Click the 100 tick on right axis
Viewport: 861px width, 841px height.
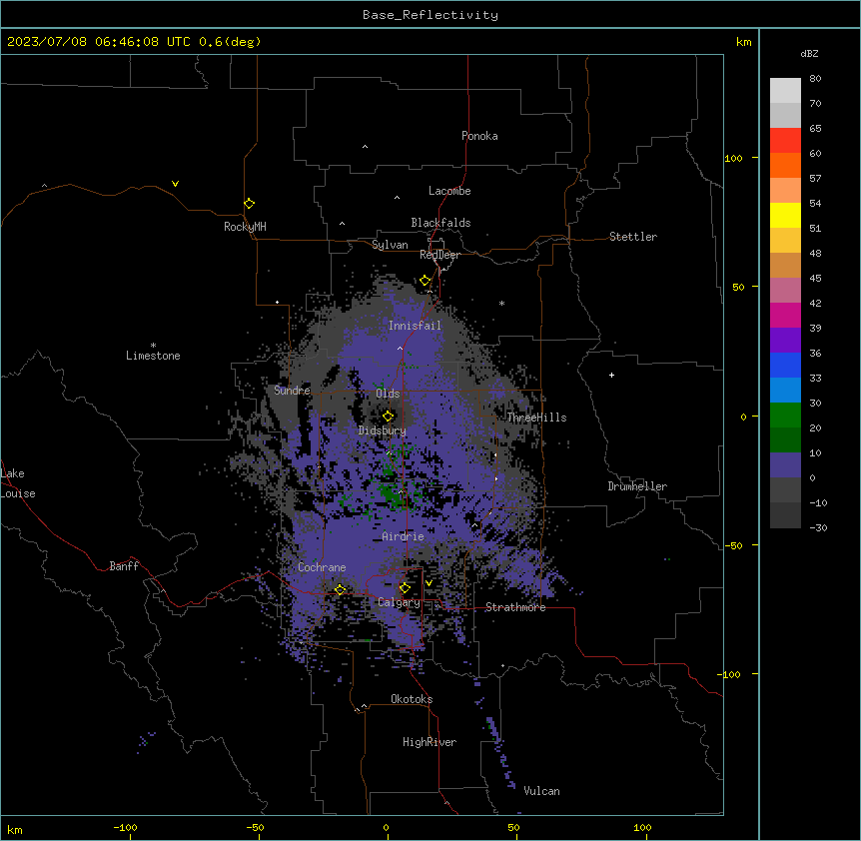point(733,158)
